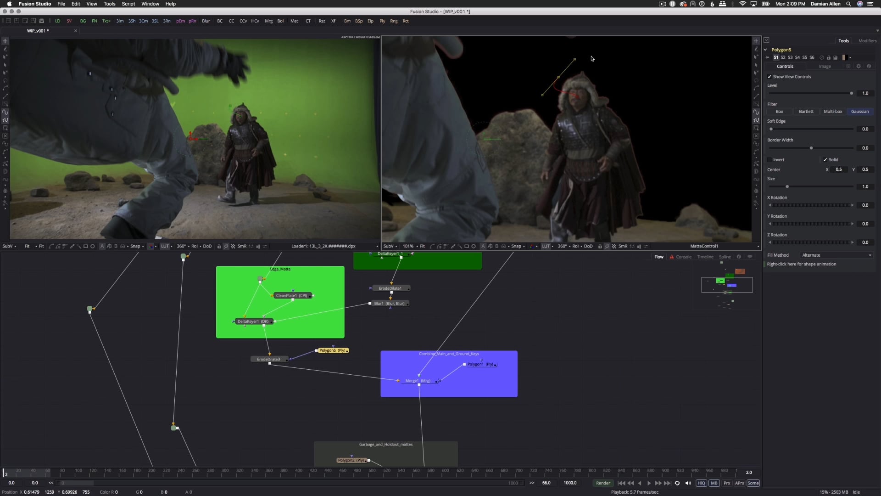Toggle MB motion blur mode
The width and height of the screenshot is (881, 496).
[714, 483]
